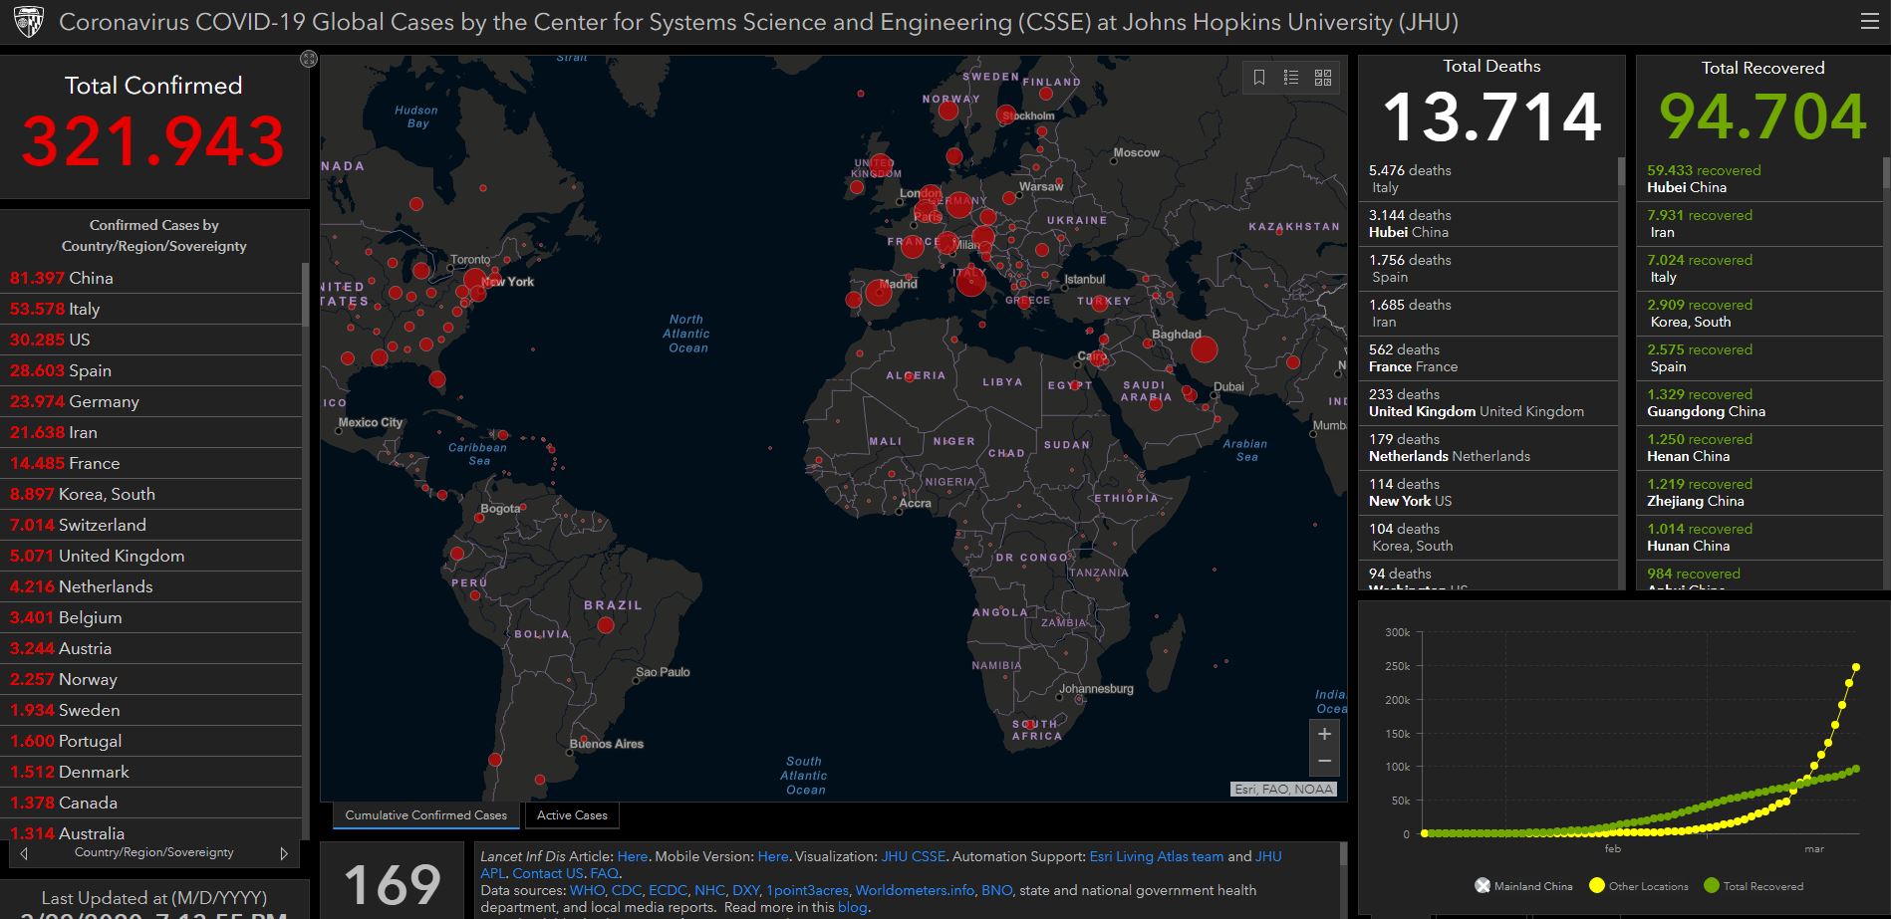Select Italy in the confirmed cases list
The image size is (1891, 919).
pos(150,309)
